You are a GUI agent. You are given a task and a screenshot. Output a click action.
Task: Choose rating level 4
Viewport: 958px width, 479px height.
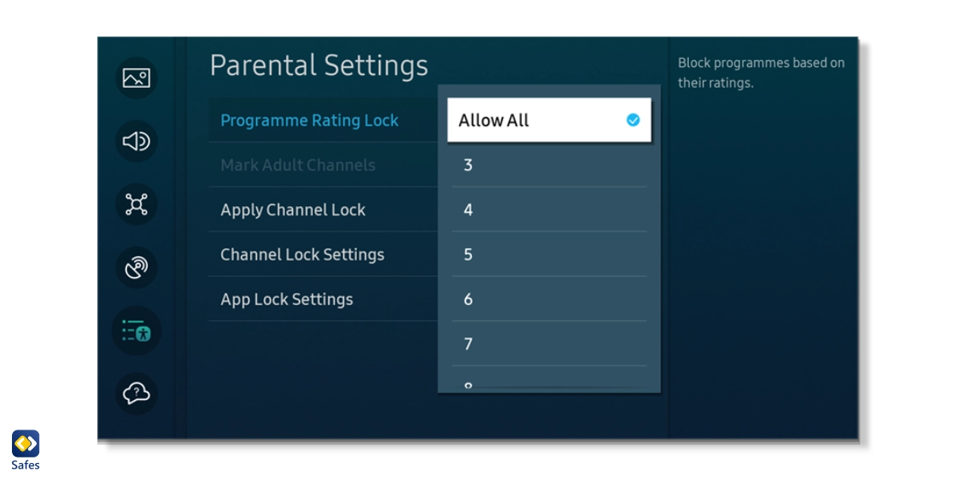coord(549,209)
